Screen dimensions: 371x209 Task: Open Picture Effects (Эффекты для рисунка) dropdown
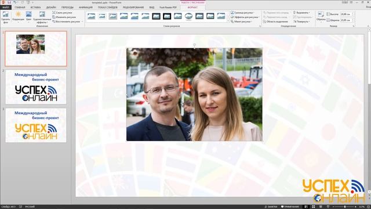(245, 17)
